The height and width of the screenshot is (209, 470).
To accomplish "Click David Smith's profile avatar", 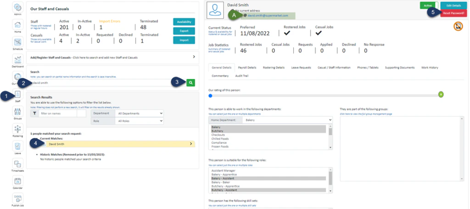I will pos(215,10).
